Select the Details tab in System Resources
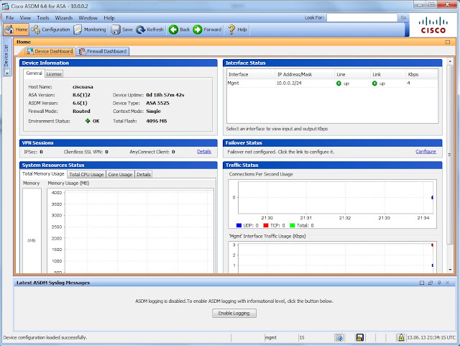The width and height of the screenshot is (460, 346). (144, 175)
